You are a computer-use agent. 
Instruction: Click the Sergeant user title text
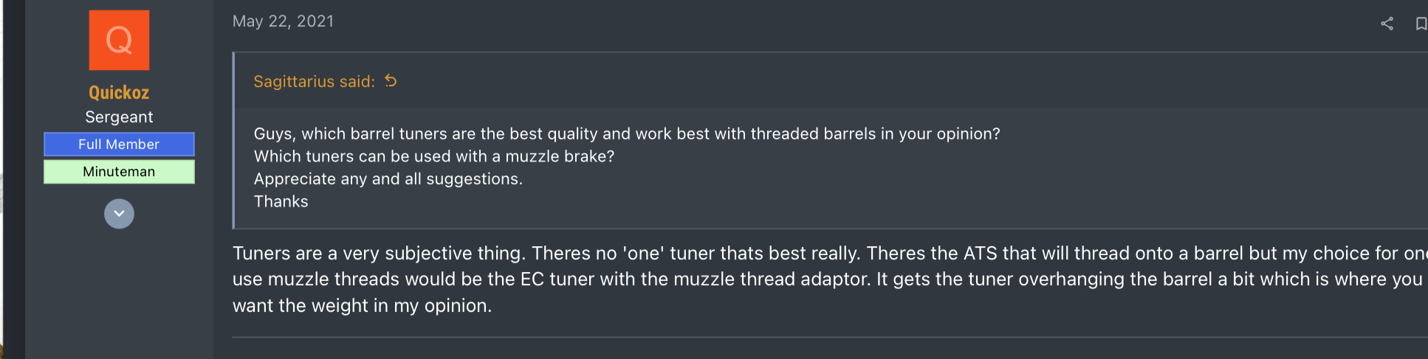click(119, 117)
